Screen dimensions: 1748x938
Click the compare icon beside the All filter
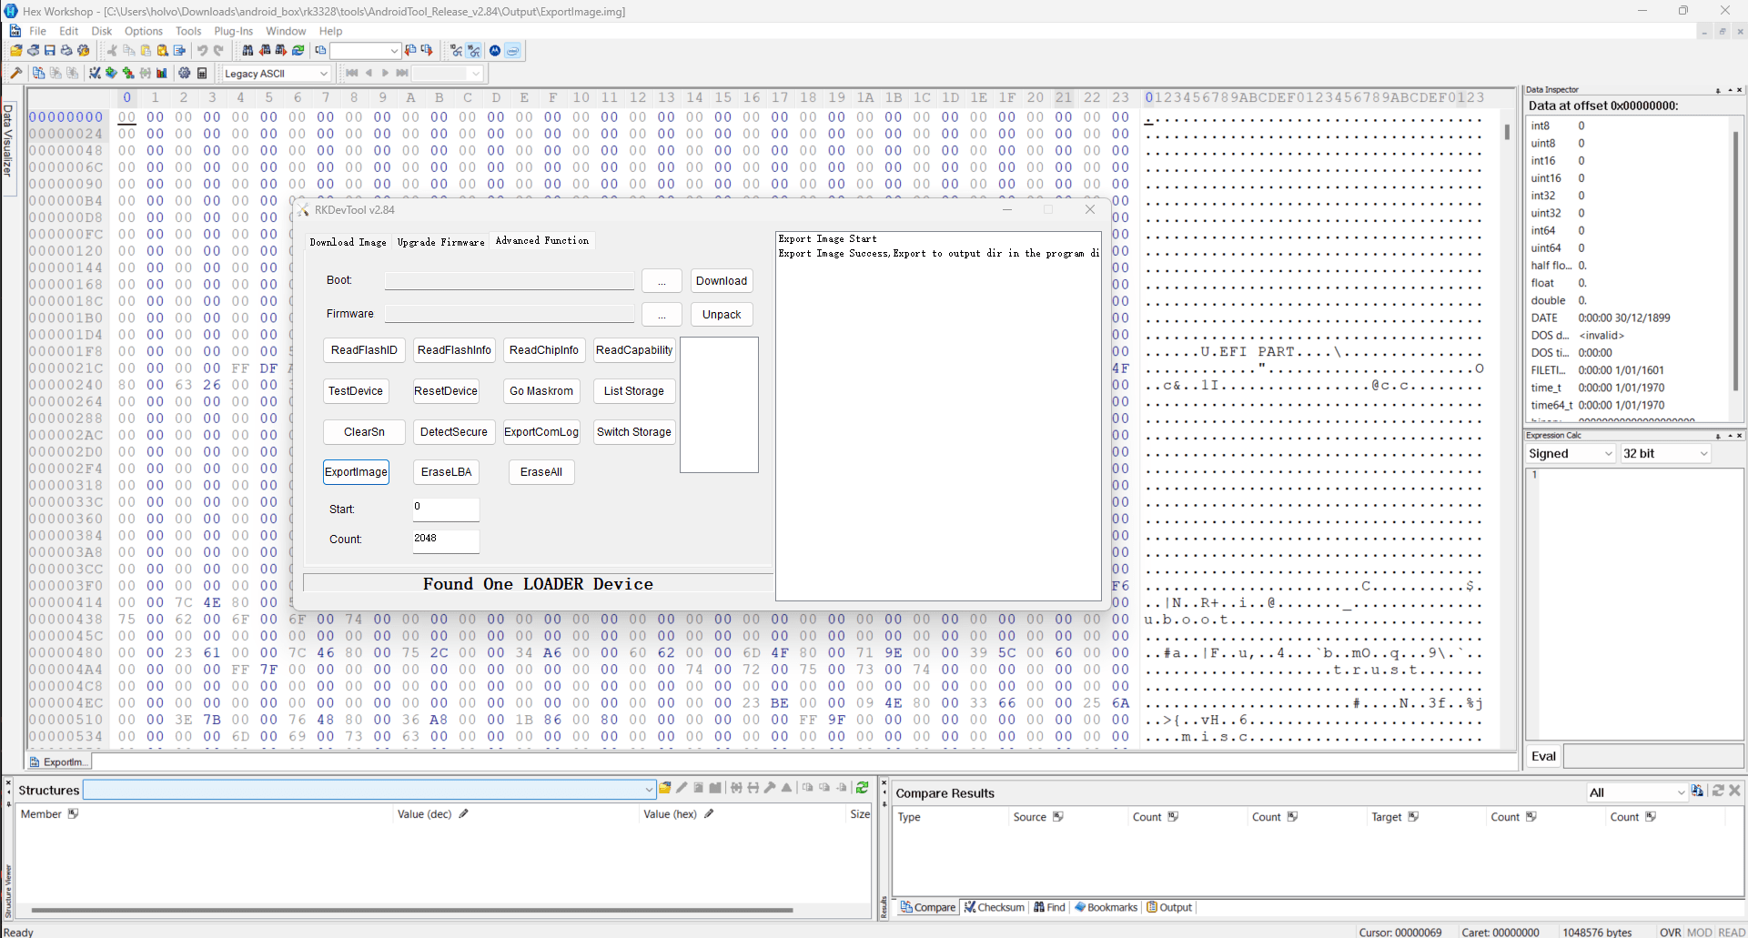(1698, 792)
